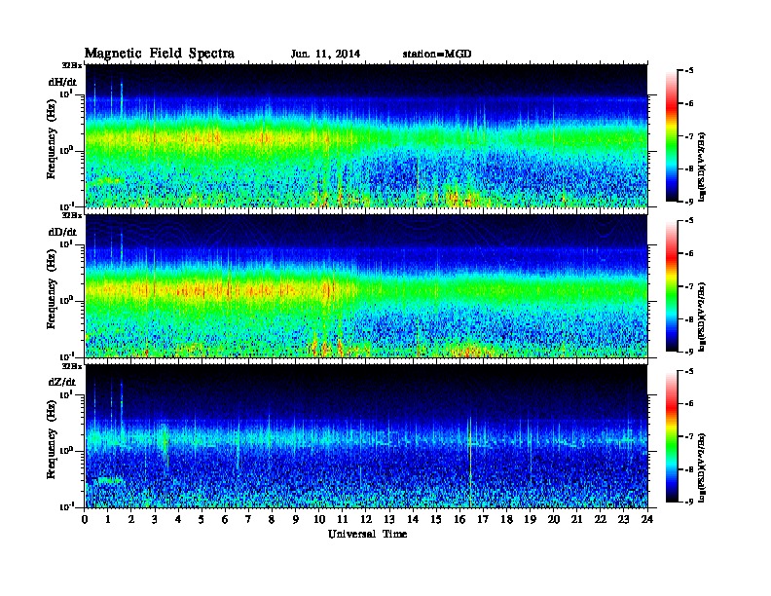The width and height of the screenshot is (771, 596).
Task: Click hour '6' on the time axis
Action: pyautogui.click(x=225, y=519)
